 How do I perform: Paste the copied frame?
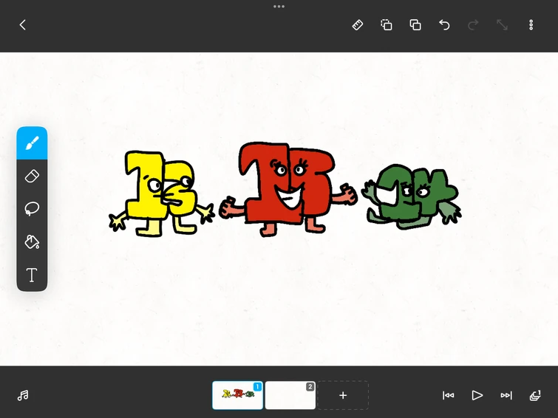point(415,25)
